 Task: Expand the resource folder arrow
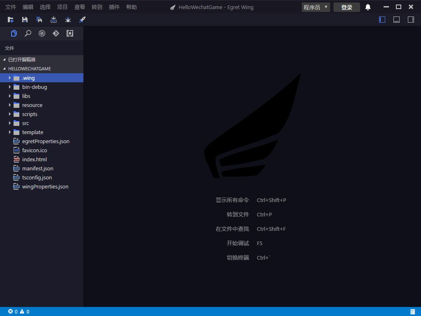[10, 105]
